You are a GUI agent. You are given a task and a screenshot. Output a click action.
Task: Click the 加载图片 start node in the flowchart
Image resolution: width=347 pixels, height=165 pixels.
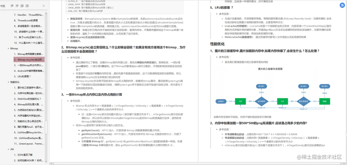(x=221, y=101)
